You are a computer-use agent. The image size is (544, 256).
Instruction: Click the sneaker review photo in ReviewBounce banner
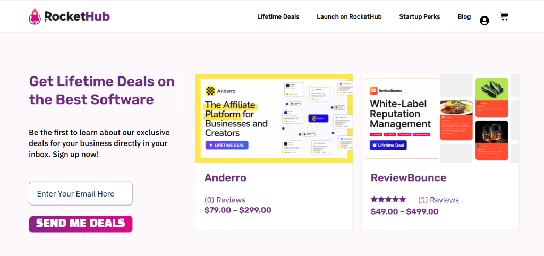point(491,90)
